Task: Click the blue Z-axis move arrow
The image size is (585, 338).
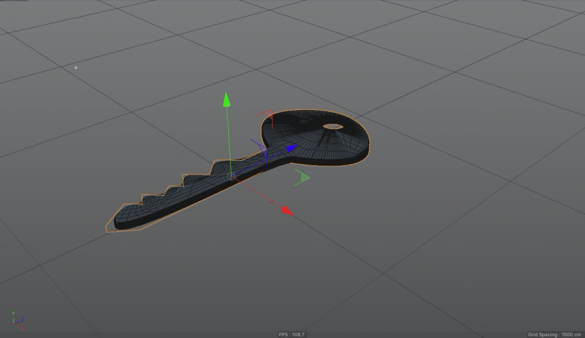Action: tap(292, 148)
